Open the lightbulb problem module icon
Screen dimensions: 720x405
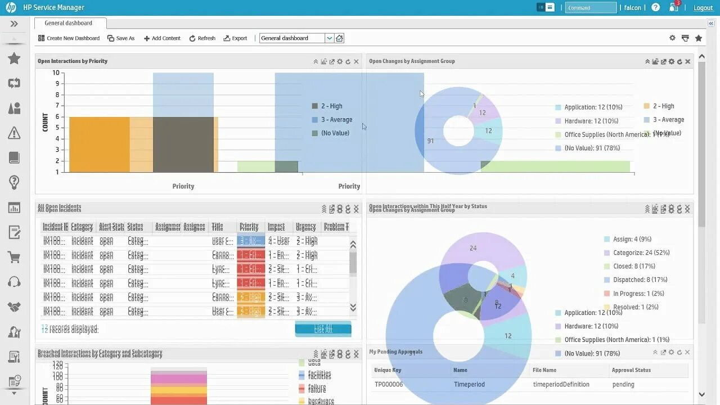pyautogui.click(x=14, y=182)
